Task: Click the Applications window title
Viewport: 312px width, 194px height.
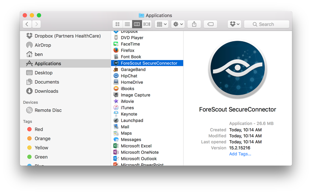Action: 159,15
